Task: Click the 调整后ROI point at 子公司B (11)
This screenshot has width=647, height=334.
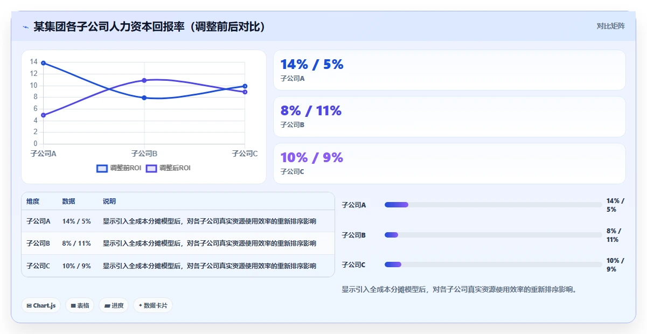Action: (x=144, y=80)
